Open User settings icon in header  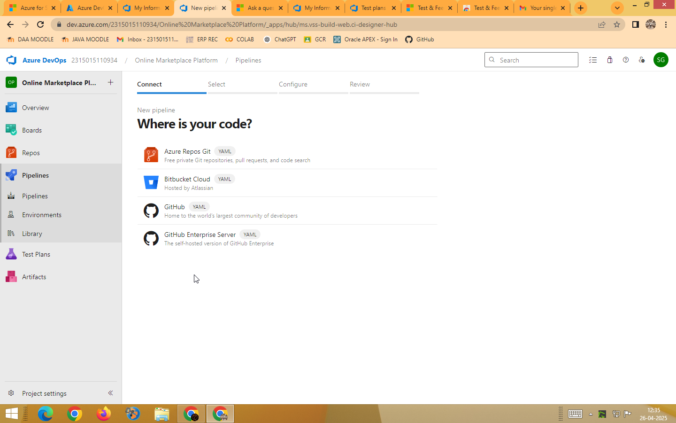642,60
